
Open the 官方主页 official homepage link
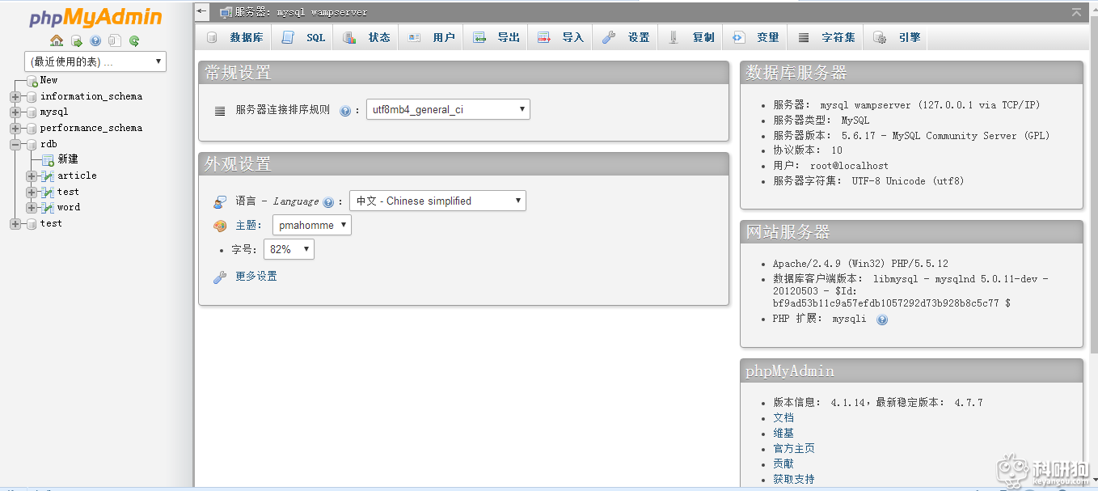tap(794, 448)
